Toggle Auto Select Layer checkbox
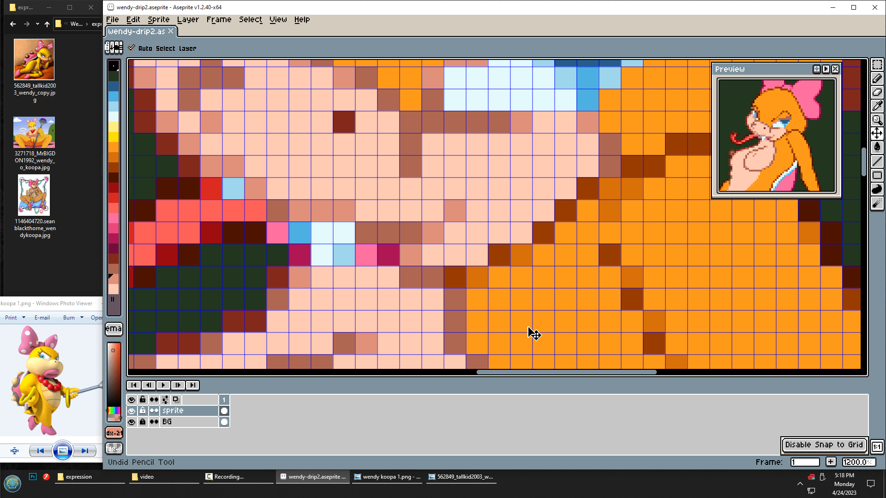The image size is (886, 498). [132, 48]
